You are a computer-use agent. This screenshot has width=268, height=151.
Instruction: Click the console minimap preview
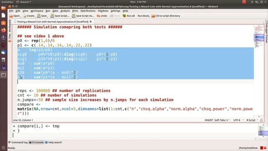(x=263, y=131)
